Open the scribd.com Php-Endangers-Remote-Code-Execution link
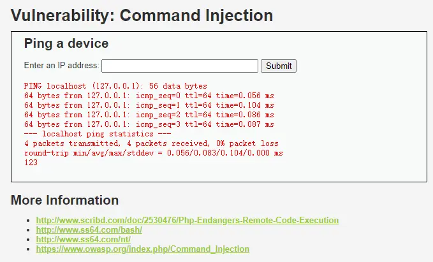This screenshot has width=433, height=262. pyautogui.click(x=187, y=221)
